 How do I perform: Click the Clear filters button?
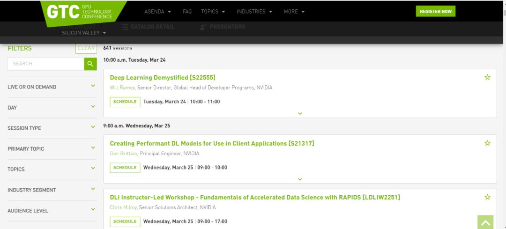(86, 48)
